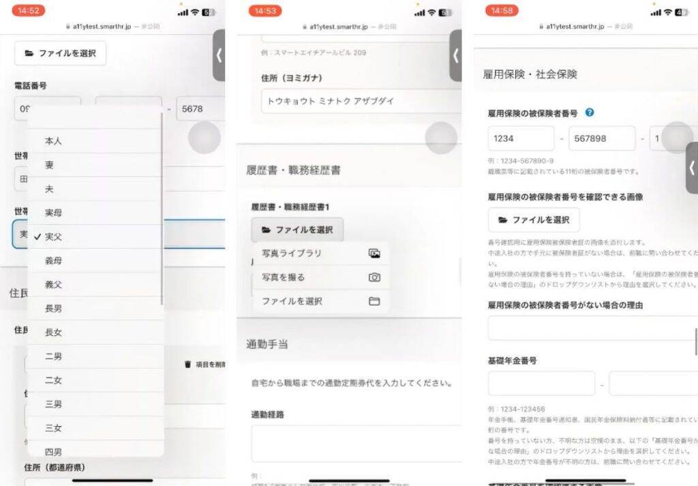Open help icon beside 雇用保険の被保険者番号
Screen dimensions: 698x486
[590, 112]
